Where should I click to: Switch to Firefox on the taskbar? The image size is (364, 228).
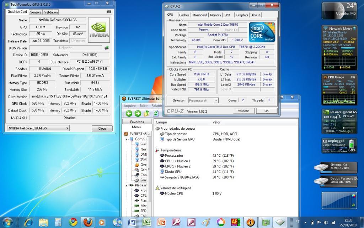(x=88, y=222)
